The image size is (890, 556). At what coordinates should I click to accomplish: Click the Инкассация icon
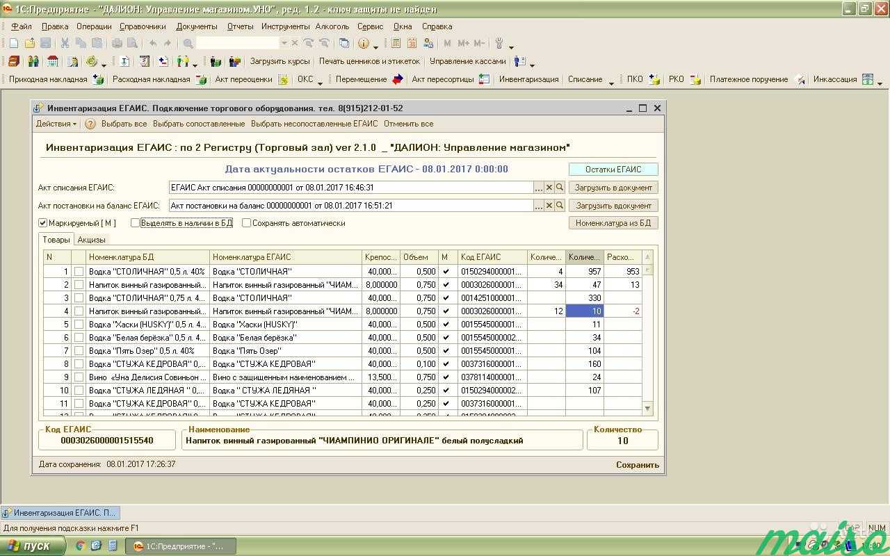(868, 79)
